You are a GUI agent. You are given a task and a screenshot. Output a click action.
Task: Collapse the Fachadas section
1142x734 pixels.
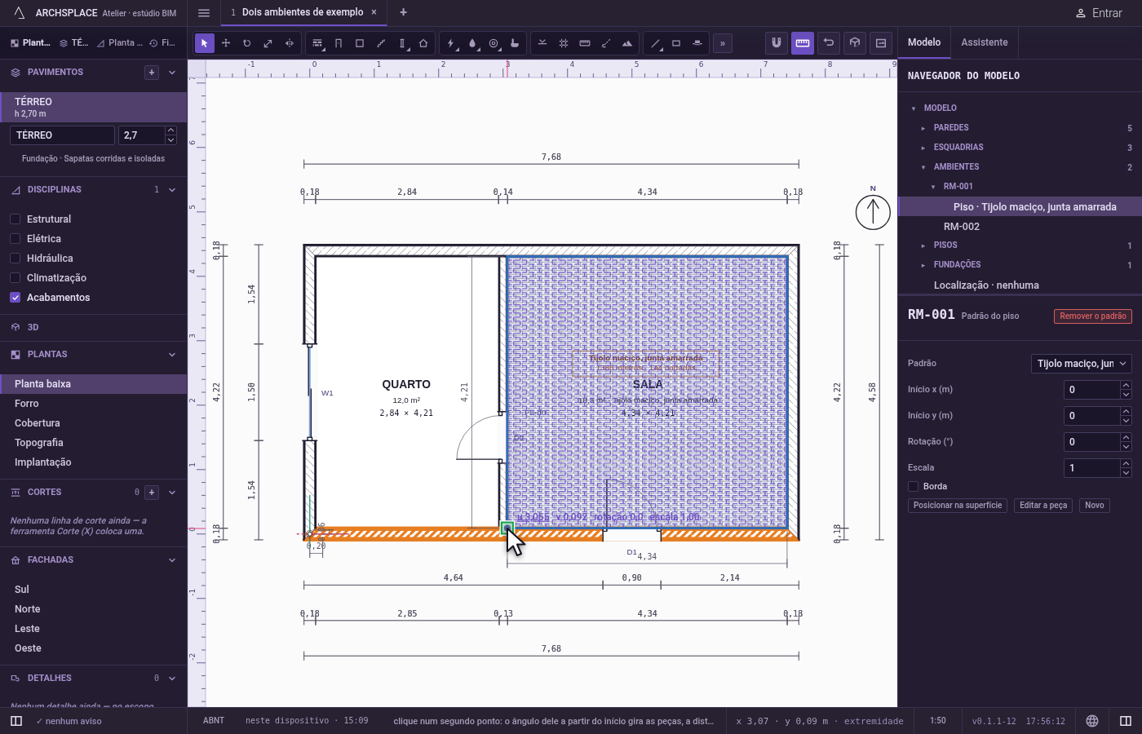click(x=172, y=560)
